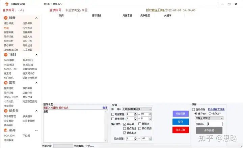Open the 今日付款 menu item
Screen dimensions: 243x148
pyautogui.click(x=9, y=101)
